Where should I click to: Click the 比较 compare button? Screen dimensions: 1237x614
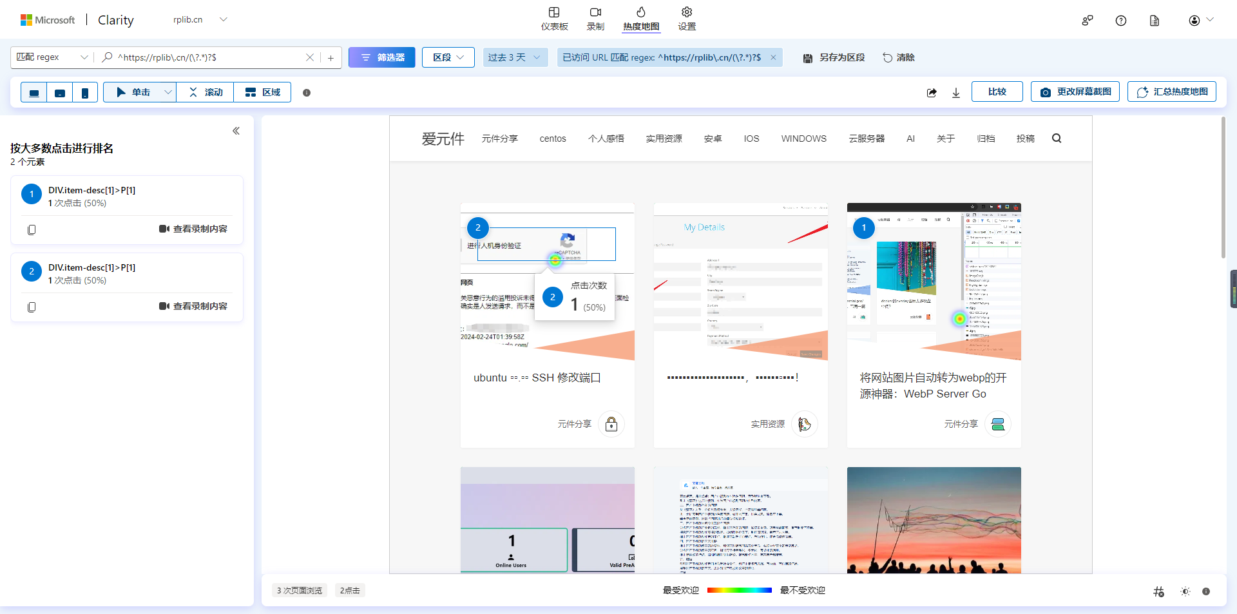click(x=997, y=92)
